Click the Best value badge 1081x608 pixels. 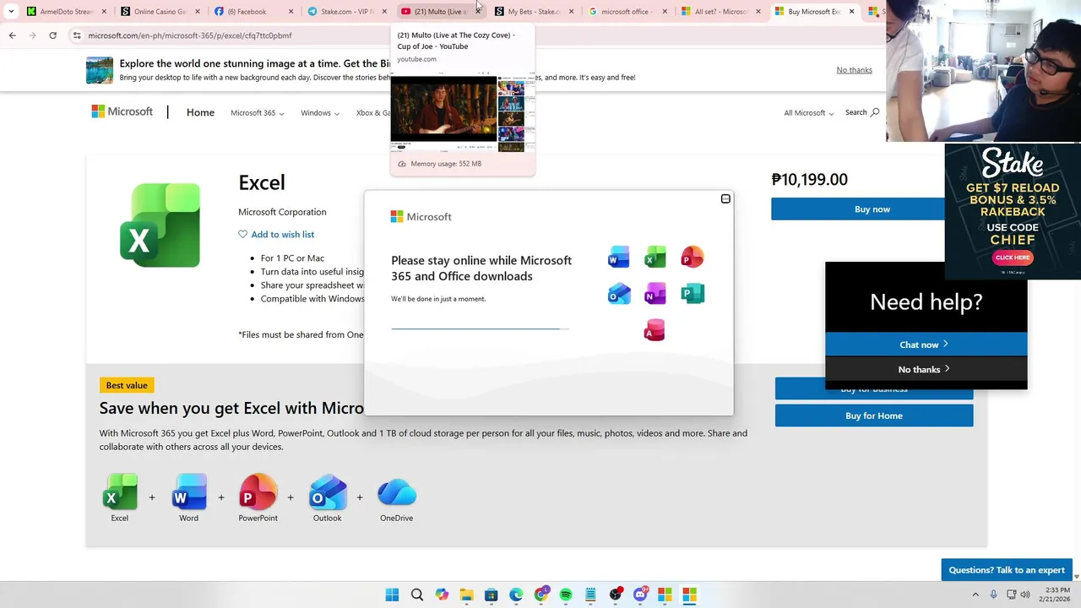coord(127,385)
